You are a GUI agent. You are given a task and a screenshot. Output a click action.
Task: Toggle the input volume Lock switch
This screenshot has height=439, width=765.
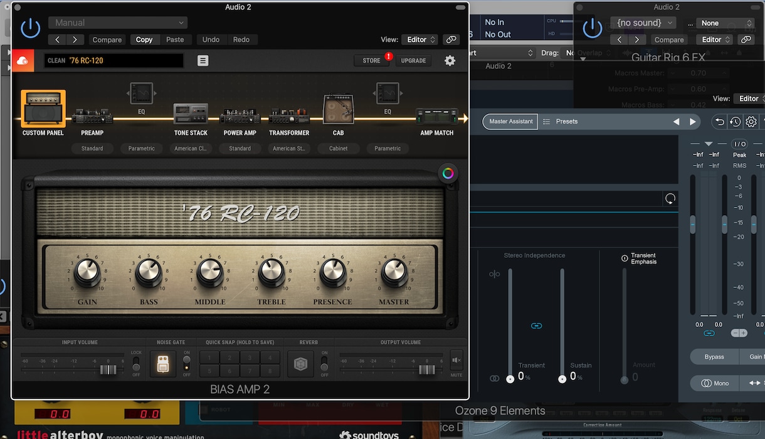pos(136,363)
